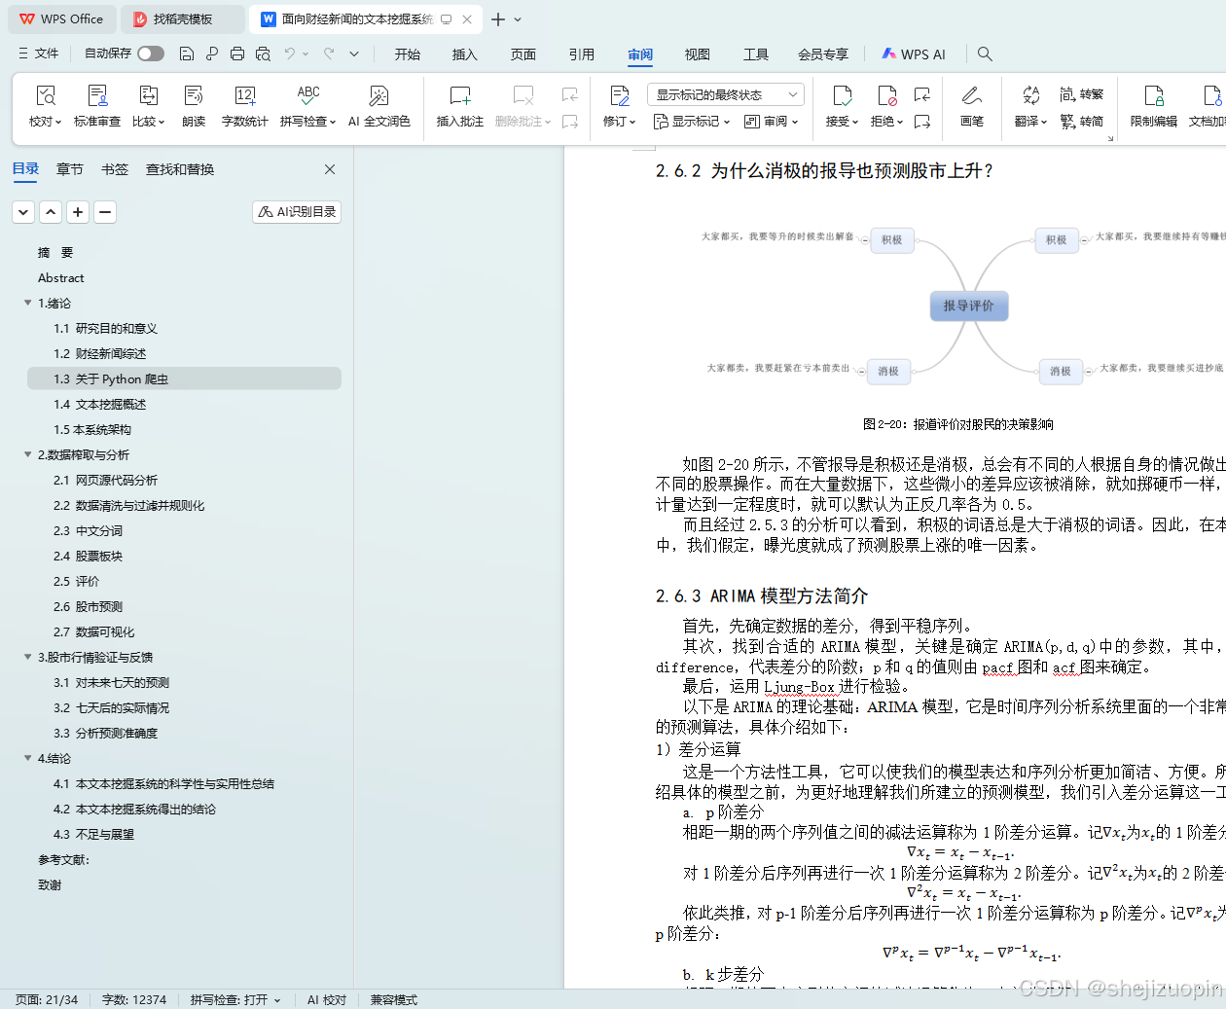Open 限制编辑 restrict editing

[1153, 107]
